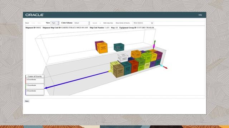This screenshot has width=229, height=128.
Task: Click the red X-axis arrow
Action: click(165, 67)
